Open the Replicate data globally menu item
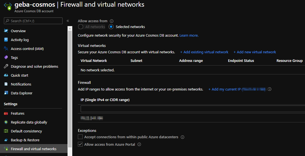This screenshot has height=156, width=305. point(29,122)
